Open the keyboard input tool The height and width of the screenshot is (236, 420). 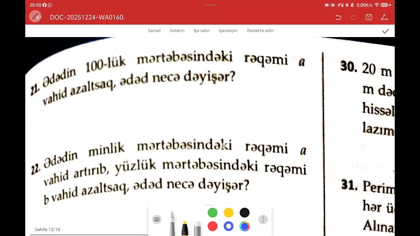point(157,219)
